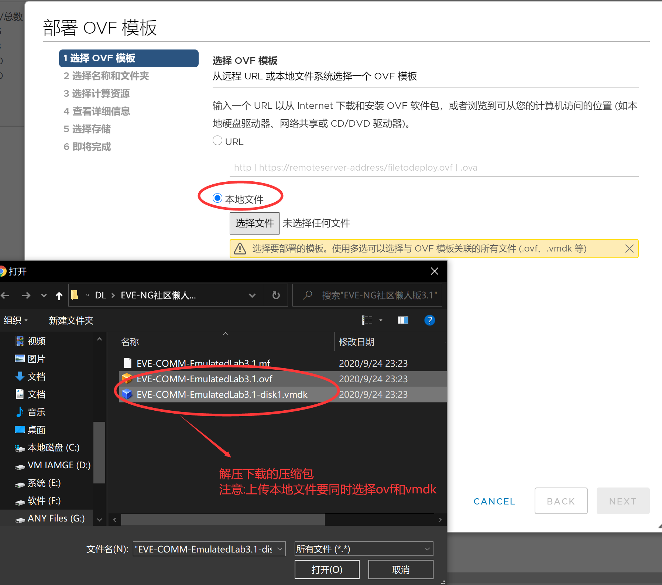Click the navigation pane up scroll arrow
Image resolution: width=662 pixels, height=585 pixels.
click(x=99, y=339)
